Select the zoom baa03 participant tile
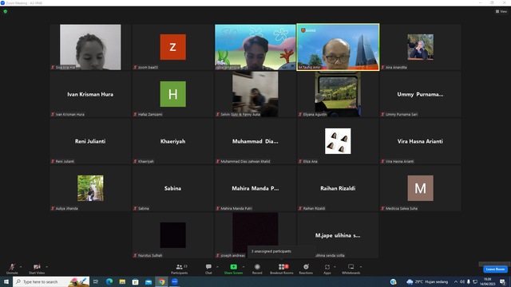511x287 pixels. [x=172, y=47]
